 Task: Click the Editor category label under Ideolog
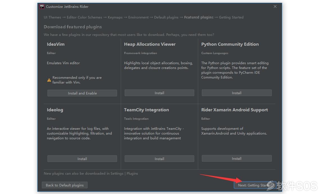[51, 119]
